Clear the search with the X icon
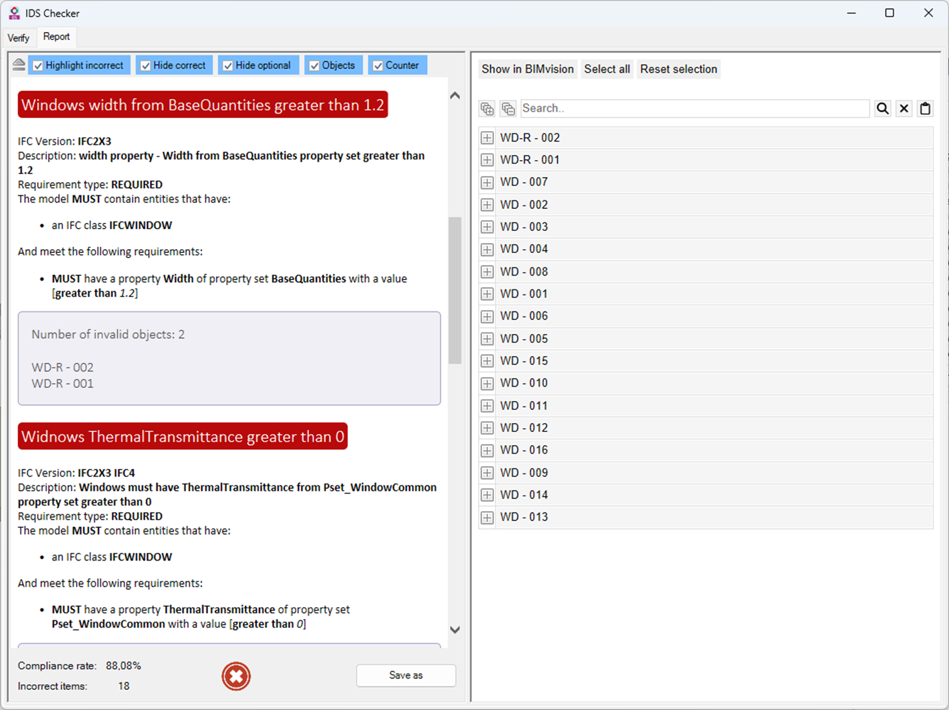This screenshot has height=710, width=949. pos(904,109)
